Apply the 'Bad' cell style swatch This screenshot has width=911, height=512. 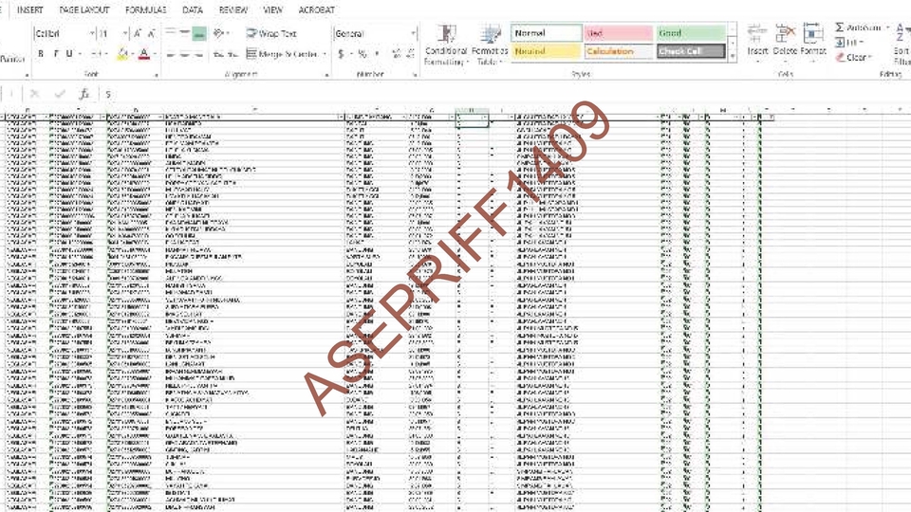pyautogui.click(x=617, y=33)
